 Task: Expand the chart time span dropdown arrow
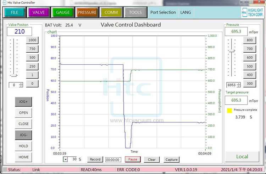click(66, 159)
